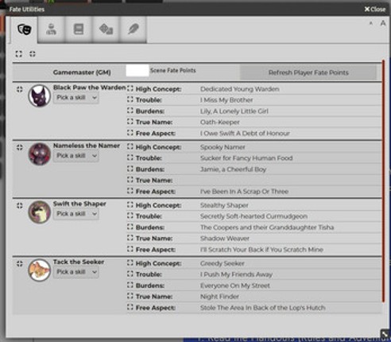Click icon beside Swift's Trouble
The height and width of the screenshot is (342, 391).
(x=130, y=216)
